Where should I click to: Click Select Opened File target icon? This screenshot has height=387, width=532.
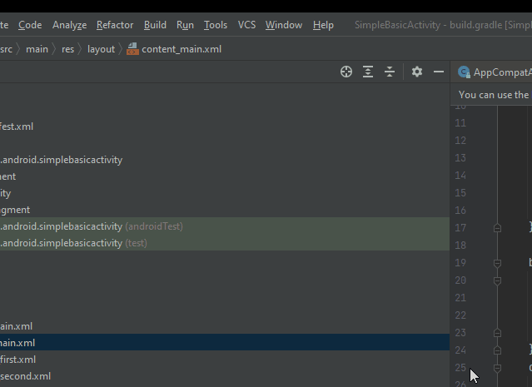tap(346, 72)
